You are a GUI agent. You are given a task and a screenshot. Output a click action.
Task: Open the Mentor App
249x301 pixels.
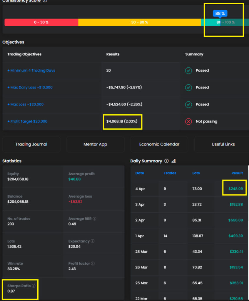click(x=95, y=144)
